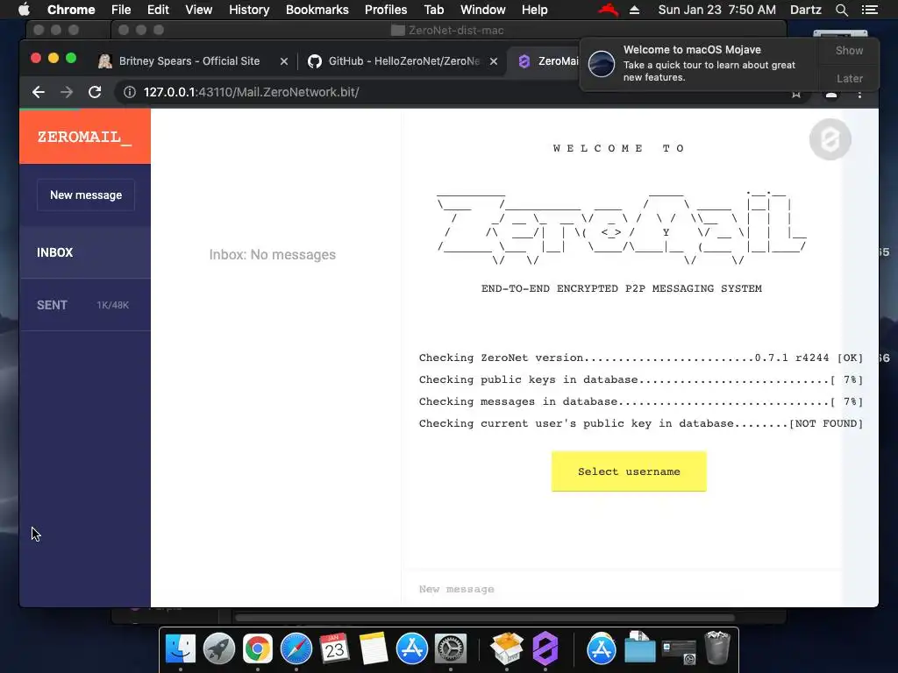Open the Bookmarks menu
The width and height of the screenshot is (898, 673).
coord(317,10)
